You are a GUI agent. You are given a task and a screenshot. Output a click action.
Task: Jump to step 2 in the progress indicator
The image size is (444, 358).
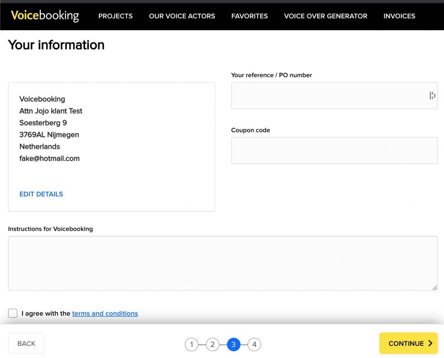pyautogui.click(x=212, y=345)
